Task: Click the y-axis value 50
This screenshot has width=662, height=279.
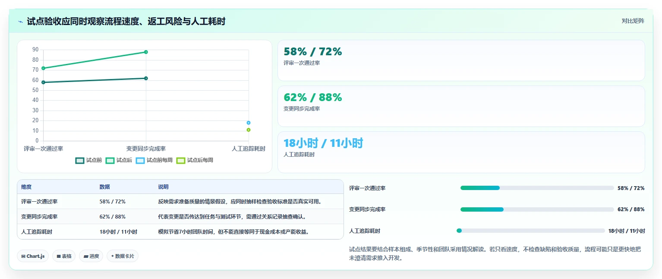Action: (x=35, y=90)
